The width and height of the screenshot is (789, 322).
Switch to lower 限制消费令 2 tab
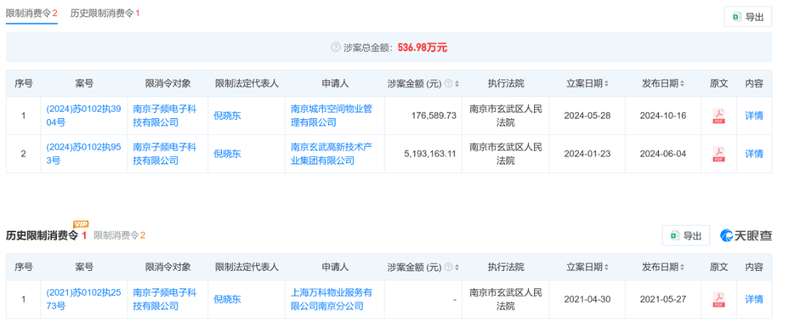(x=119, y=235)
